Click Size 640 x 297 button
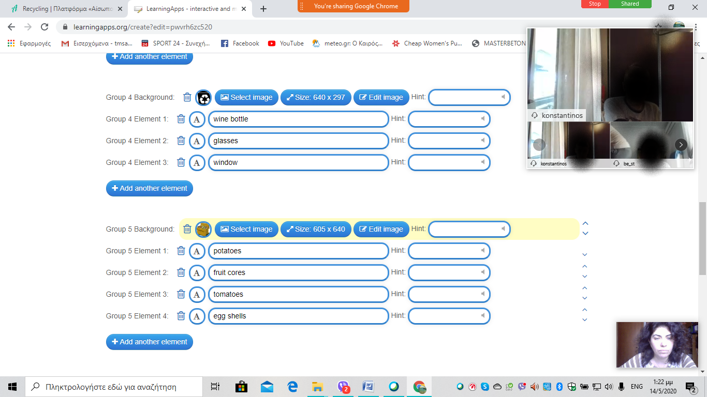 (316, 97)
